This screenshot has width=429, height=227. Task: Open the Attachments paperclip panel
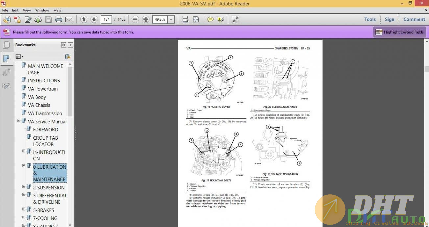click(x=6, y=72)
